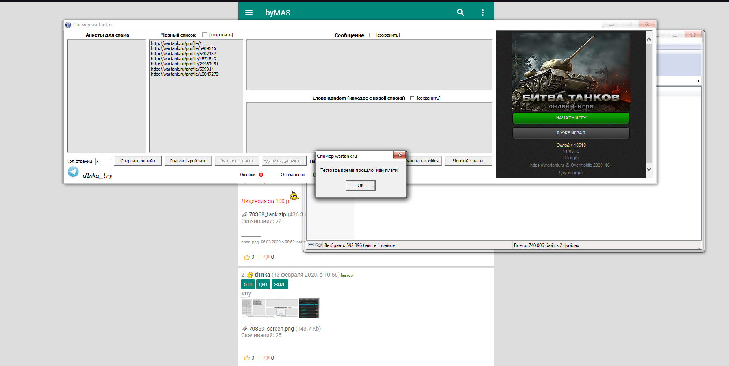Open the byMAS hamburger menu
The width and height of the screenshot is (729, 366).
(x=249, y=13)
